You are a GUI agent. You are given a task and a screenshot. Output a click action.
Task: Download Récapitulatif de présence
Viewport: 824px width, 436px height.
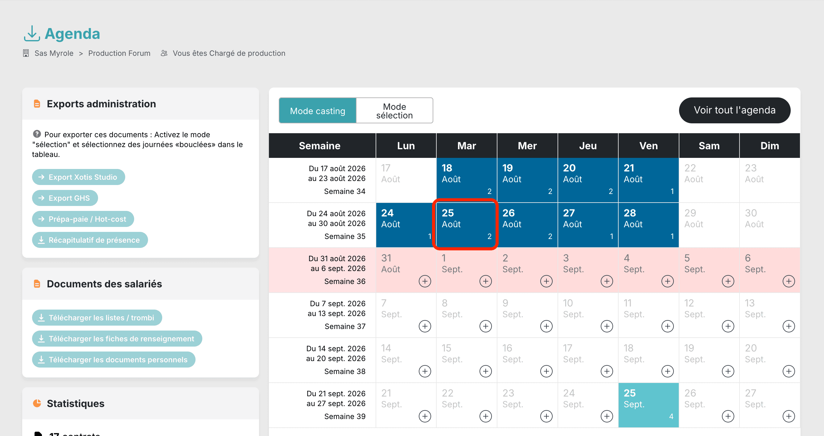tap(90, 240)
